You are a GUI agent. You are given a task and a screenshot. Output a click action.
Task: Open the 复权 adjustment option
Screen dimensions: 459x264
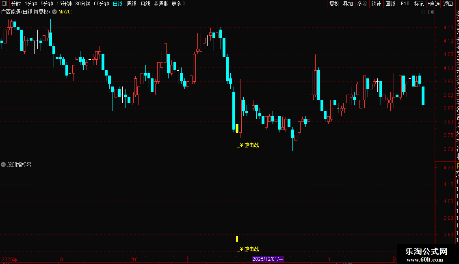(x=334, y=4)
